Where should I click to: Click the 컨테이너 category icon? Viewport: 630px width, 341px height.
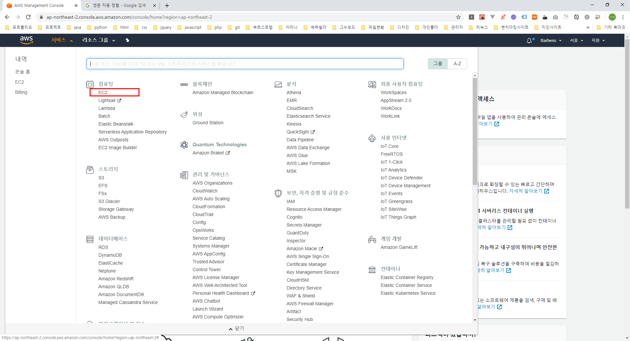tap(372, 269)
